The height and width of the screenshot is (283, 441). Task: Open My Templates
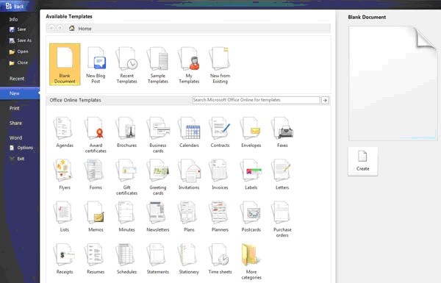[x=189, y=65]
